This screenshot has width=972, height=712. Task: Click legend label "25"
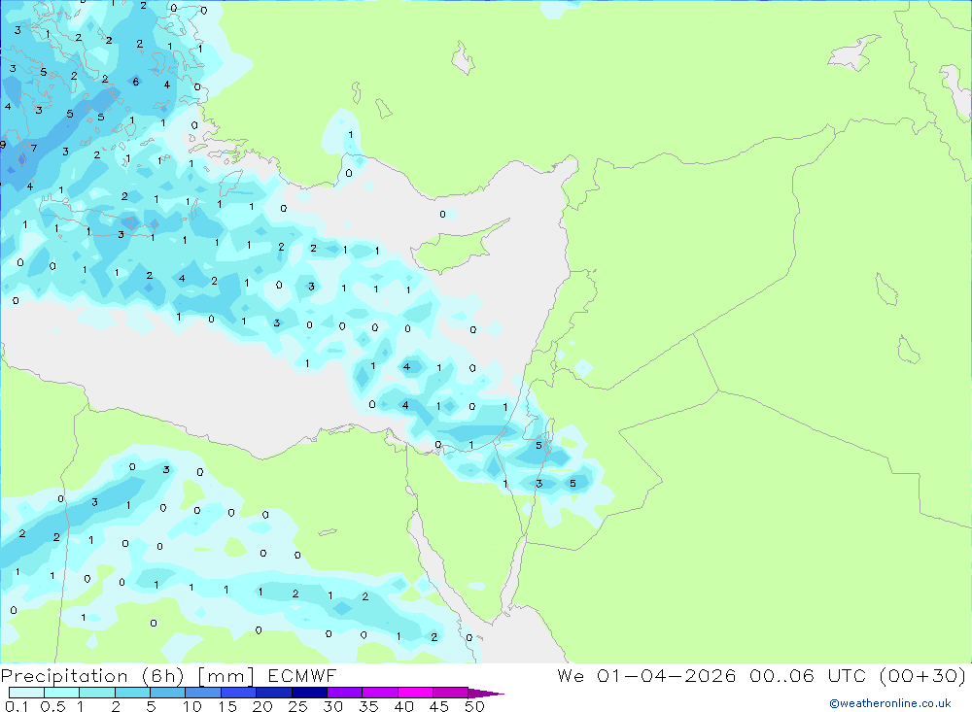[297, 706]
